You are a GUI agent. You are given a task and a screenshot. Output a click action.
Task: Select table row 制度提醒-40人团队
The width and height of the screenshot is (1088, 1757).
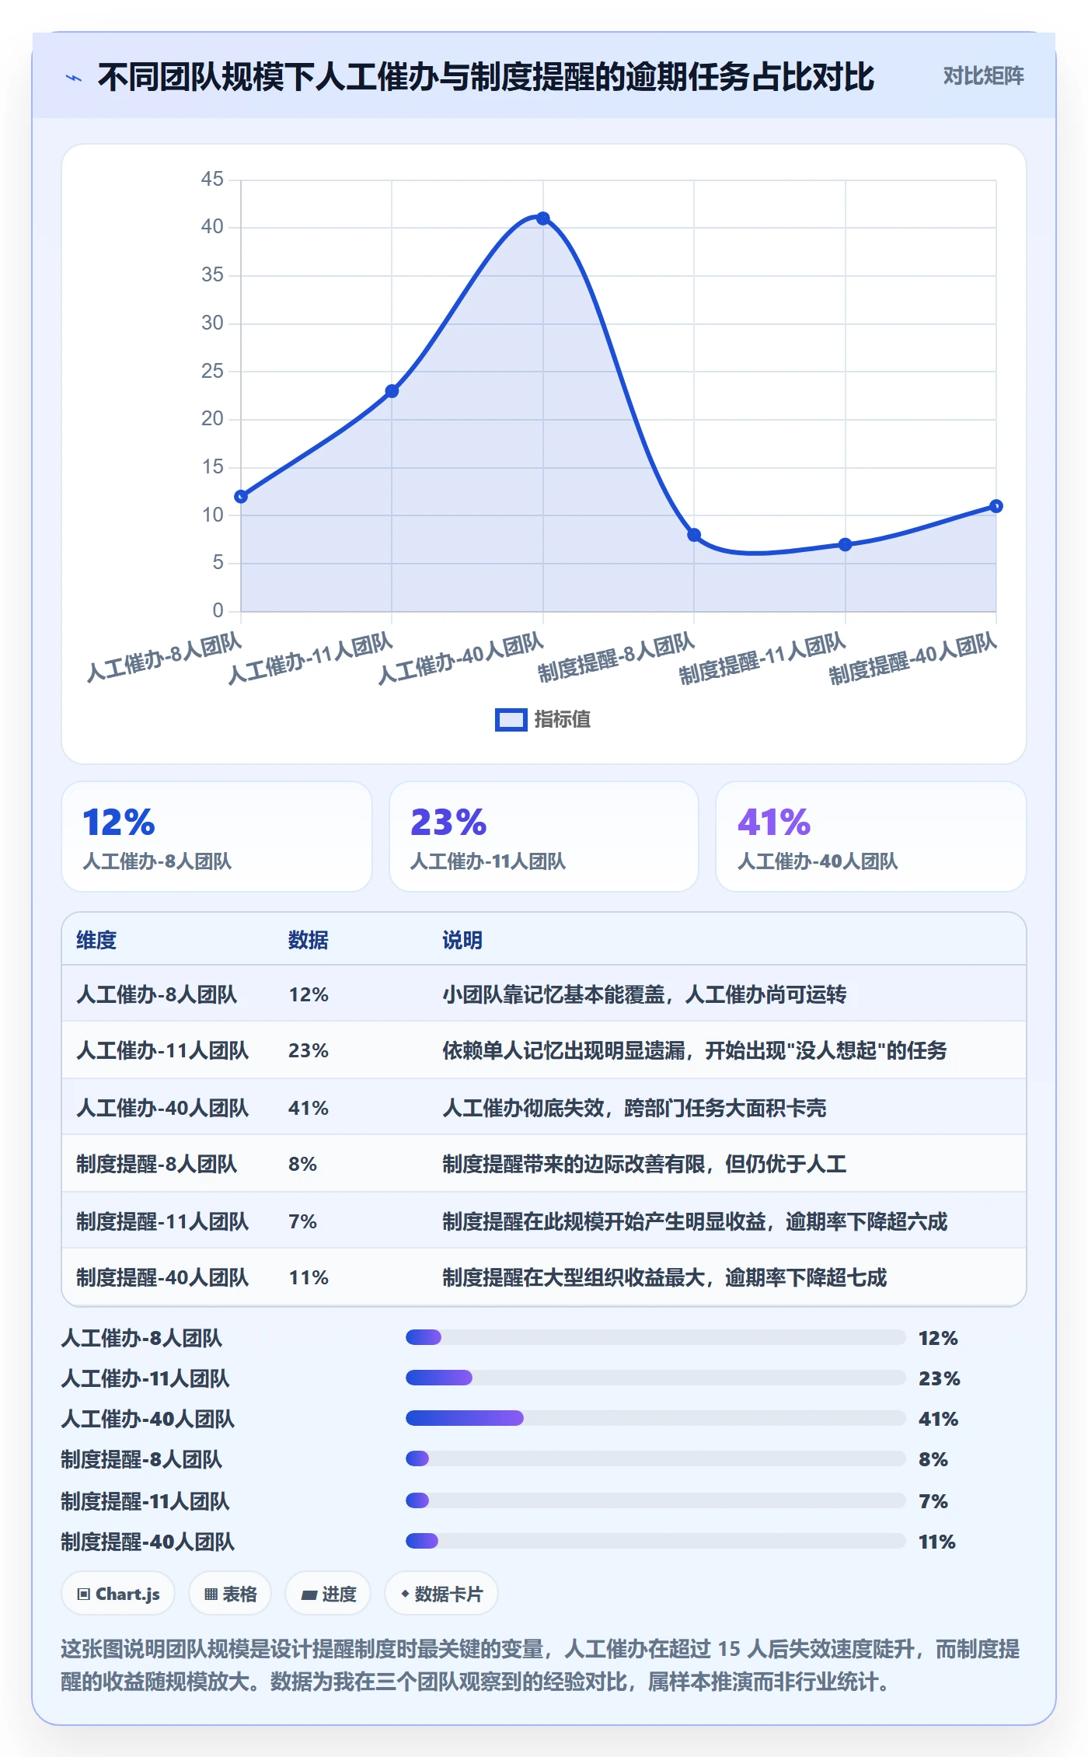[x=544, y=1277]
